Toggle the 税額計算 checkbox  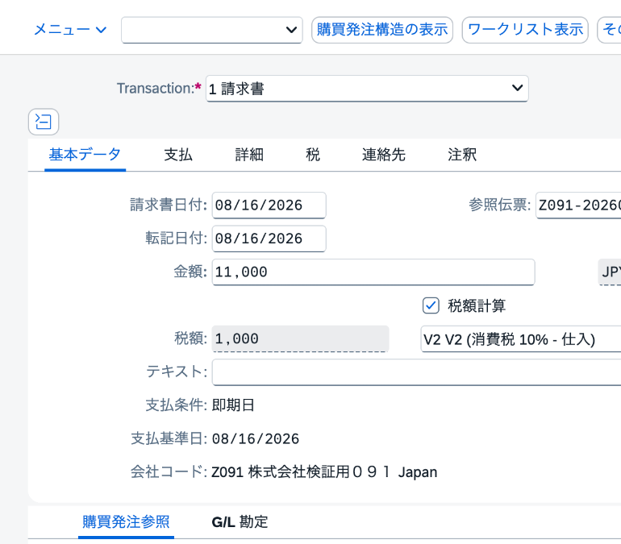coord(431,305)
